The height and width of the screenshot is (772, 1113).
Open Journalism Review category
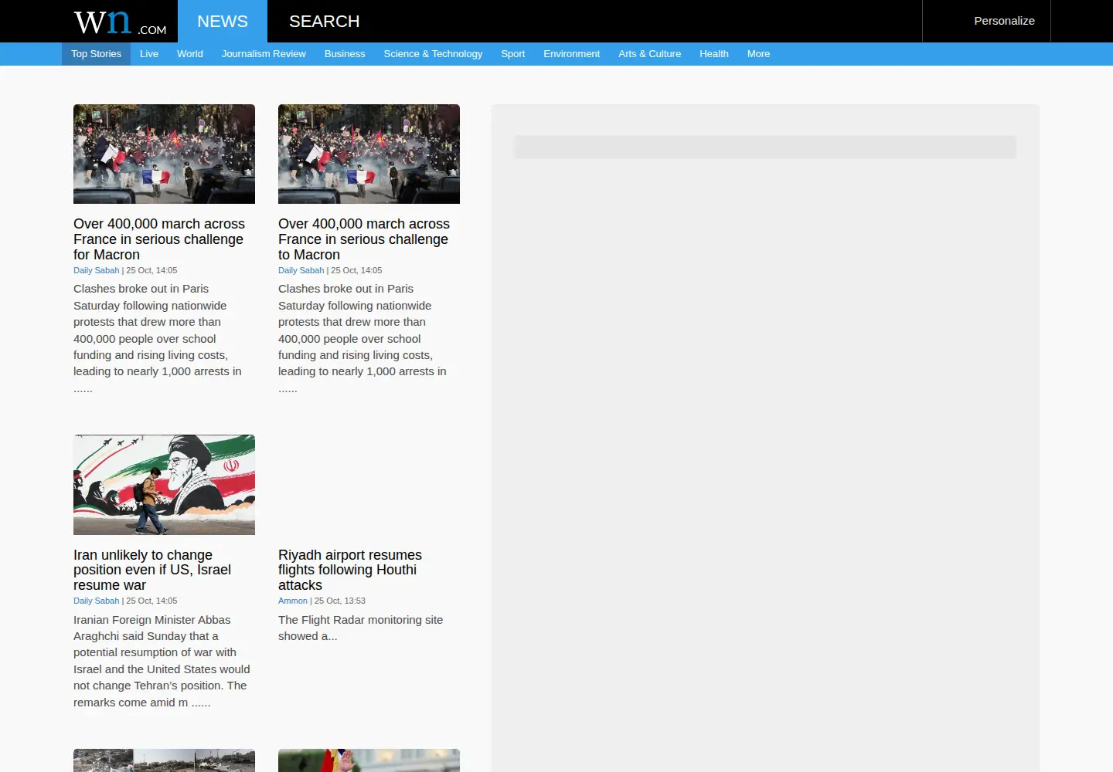[264, 54]
